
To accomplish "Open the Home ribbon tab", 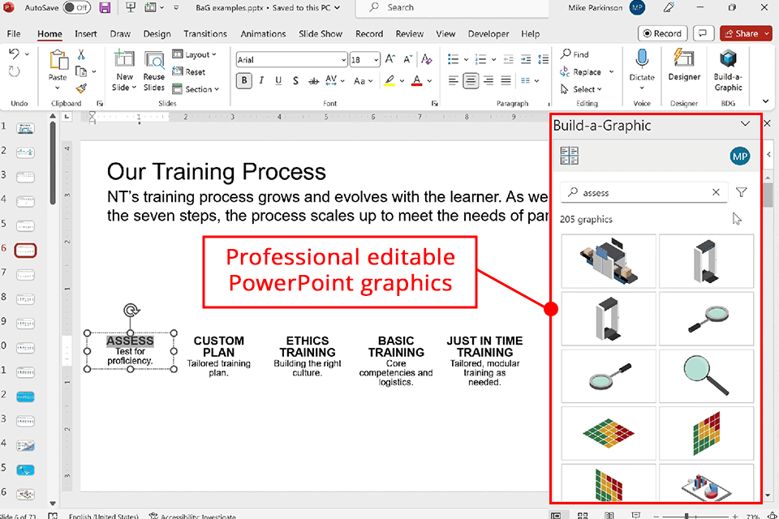I will (49, 34).
